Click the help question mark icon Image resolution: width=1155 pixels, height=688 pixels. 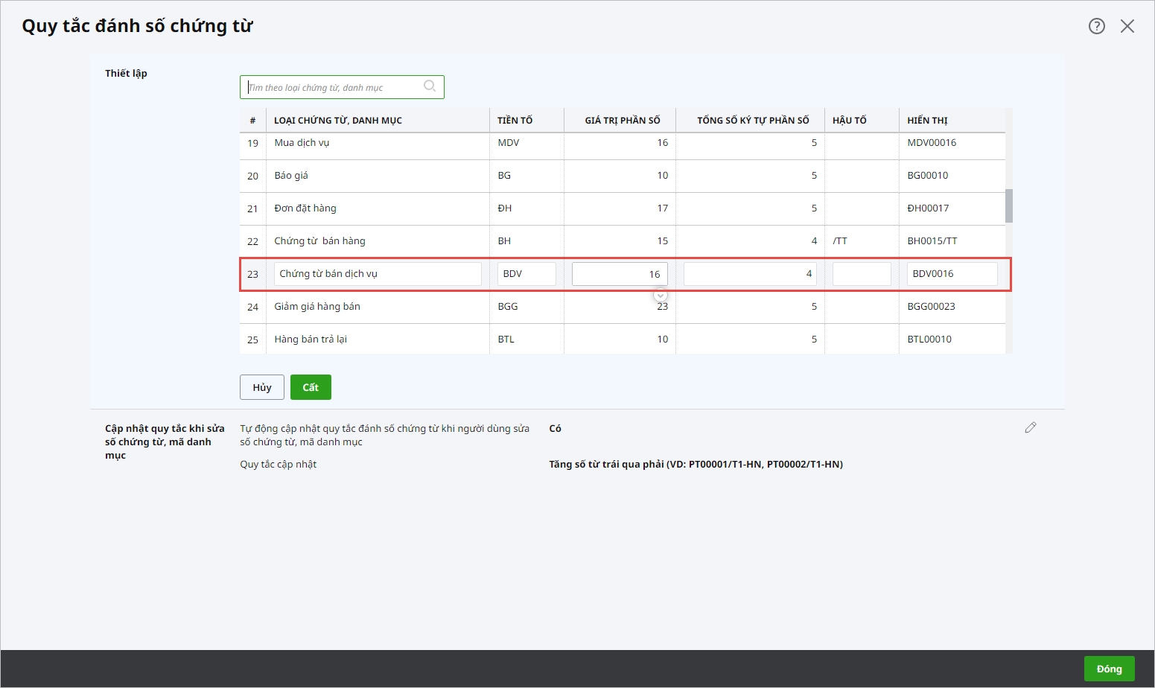[1096, 26]
